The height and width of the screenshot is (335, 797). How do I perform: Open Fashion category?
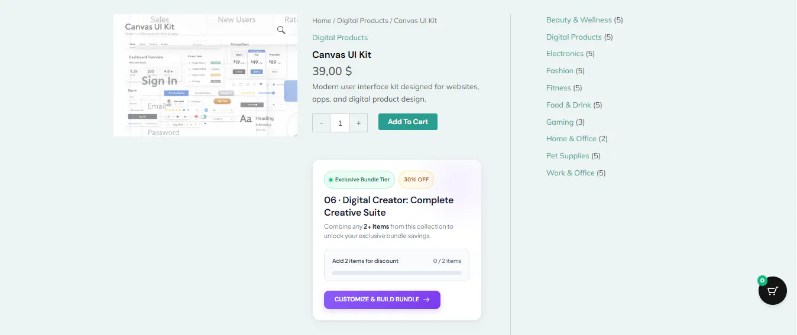pyautogui.click(x=560, y=71)
